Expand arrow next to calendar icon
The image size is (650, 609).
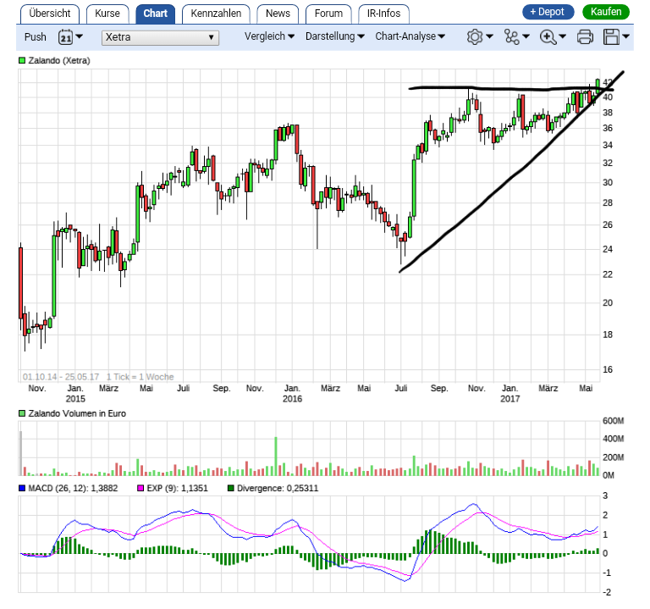(x=80, y=36)
